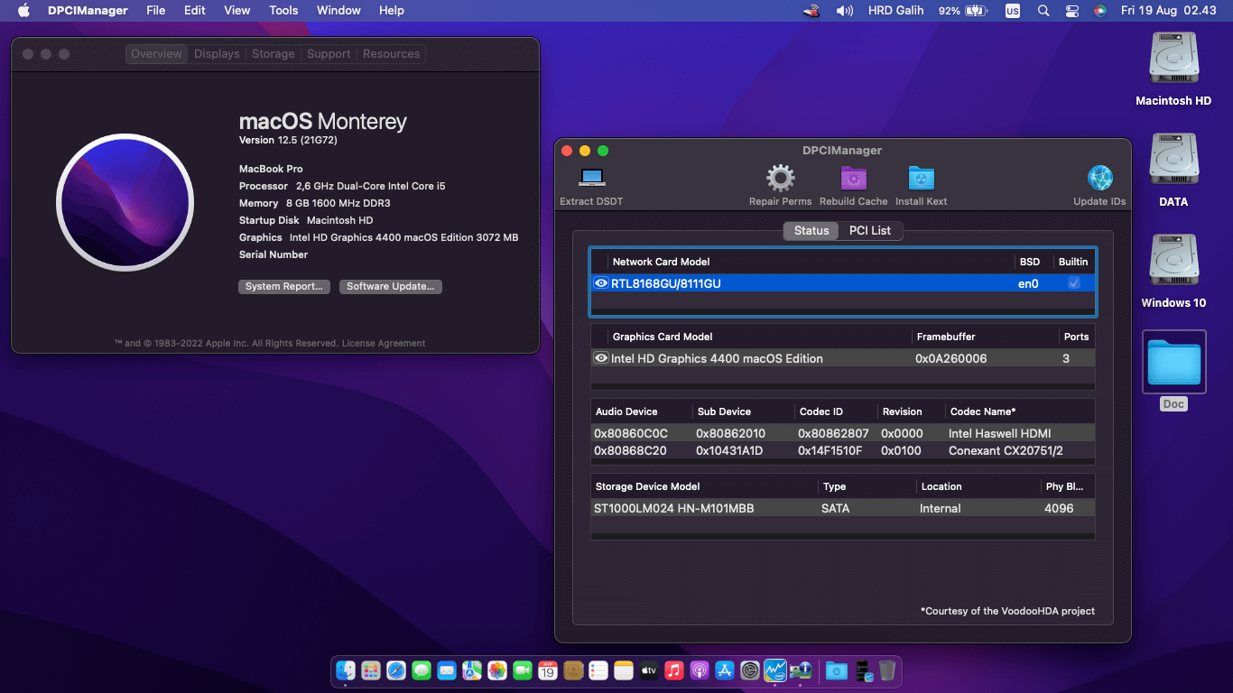Open System Preferences from the dock
The image size is (1233, 693).
coord(749,670)
